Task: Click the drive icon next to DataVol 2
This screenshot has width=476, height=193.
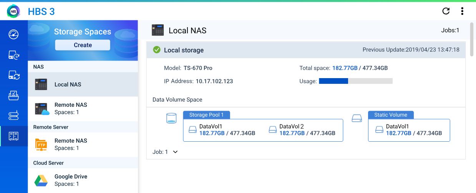Action: point(273,130)
